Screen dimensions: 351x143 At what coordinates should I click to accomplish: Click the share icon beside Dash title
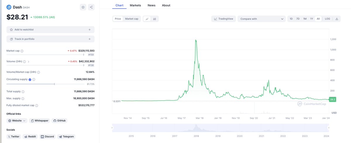click(91, 7)
